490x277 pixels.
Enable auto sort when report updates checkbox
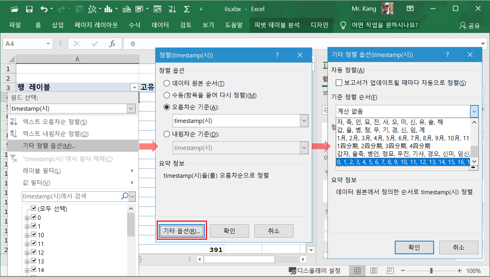[x=339, y=83]
